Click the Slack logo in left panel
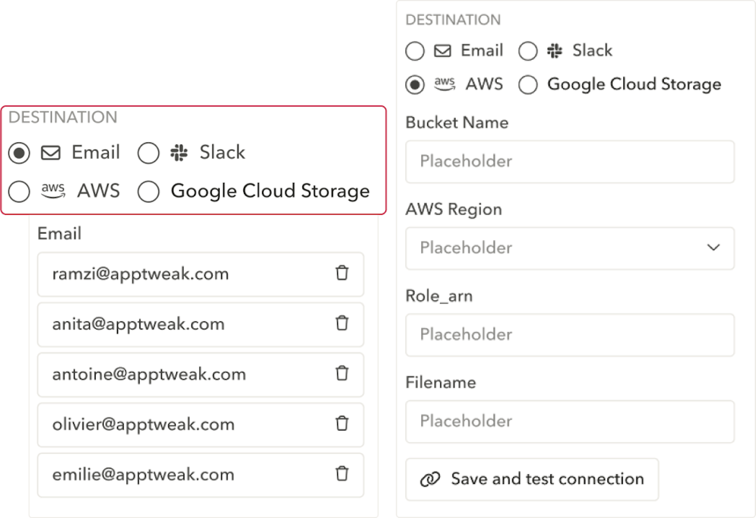This screenshot has width=756, height=518. point(179,153)
